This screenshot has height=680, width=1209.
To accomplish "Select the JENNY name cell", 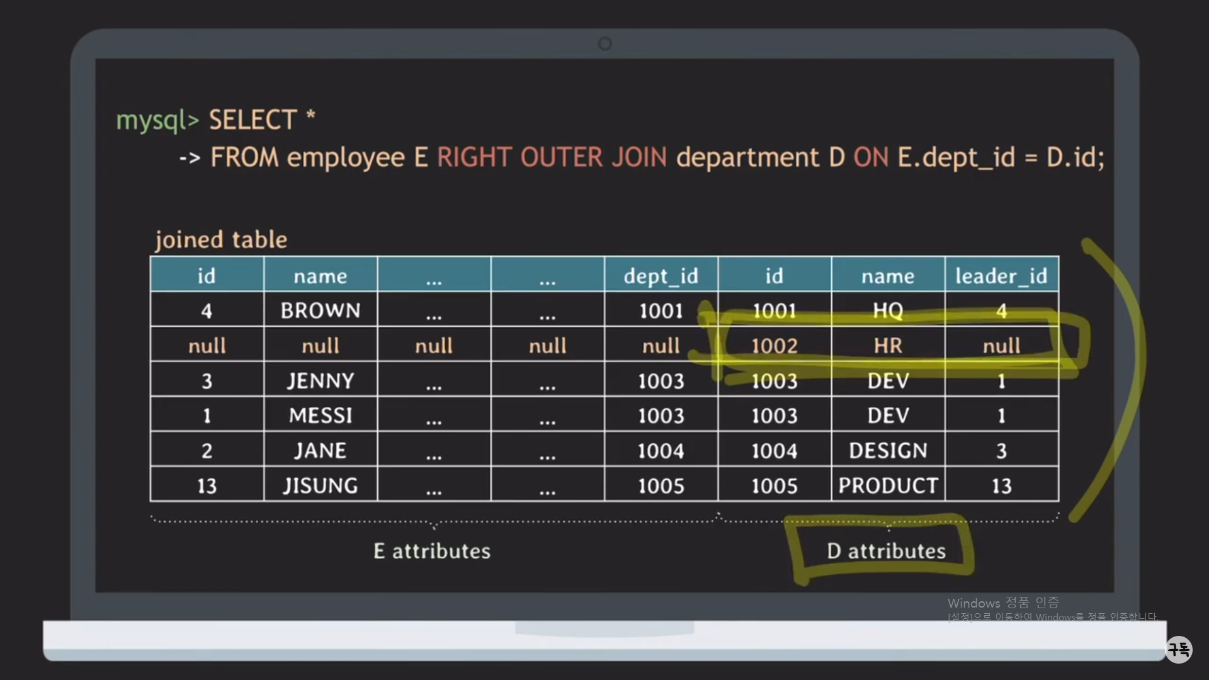I will tap(321, 380).
